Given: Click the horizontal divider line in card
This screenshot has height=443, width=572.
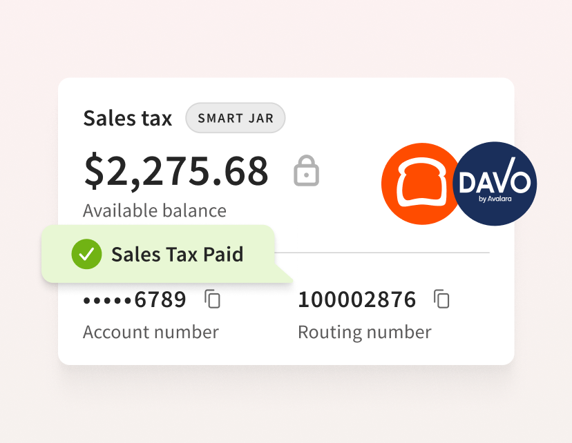Looking at the screenshot, I should point(382,252).
